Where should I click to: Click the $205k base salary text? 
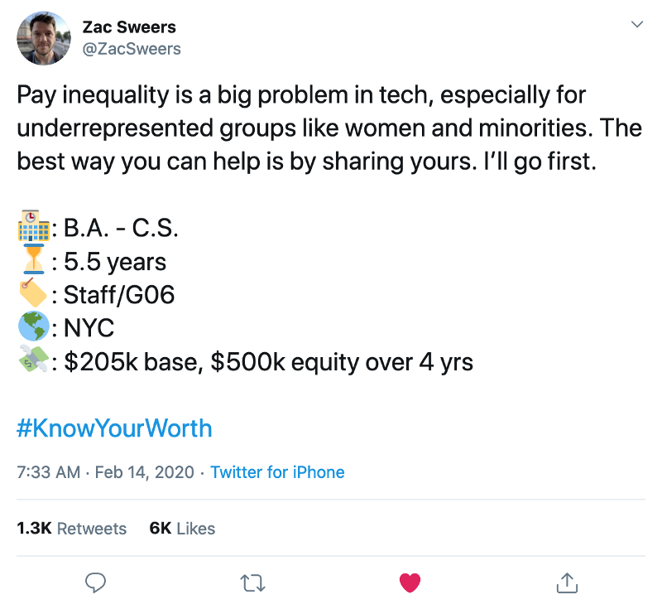[x=131, y=362]
